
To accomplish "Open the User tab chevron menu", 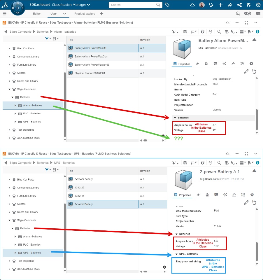I will tap(65, 14).
